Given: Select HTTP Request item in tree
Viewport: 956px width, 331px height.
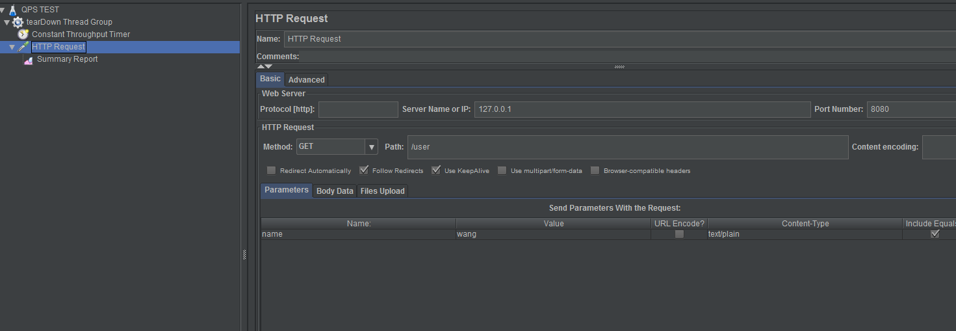Looking at the screenshot, I should [x=58, y=47].
